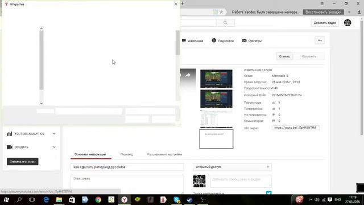Open the Yandex browser hamburger menu
The height and width of the screenshot is (205, 364).
(322, 3)
